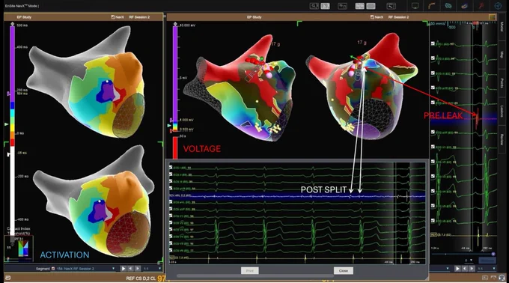Select the single oval map view icon
509x283 pixels.
[371, 6]
